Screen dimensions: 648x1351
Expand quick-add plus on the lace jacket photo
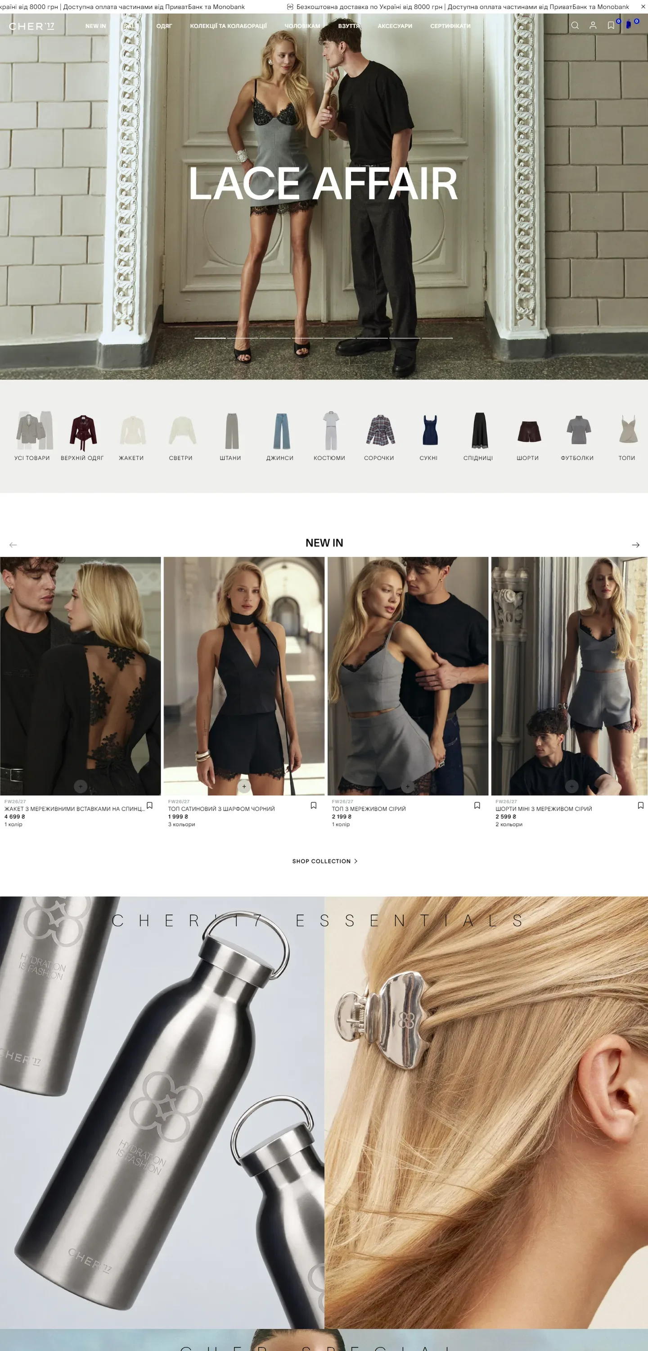80,786
